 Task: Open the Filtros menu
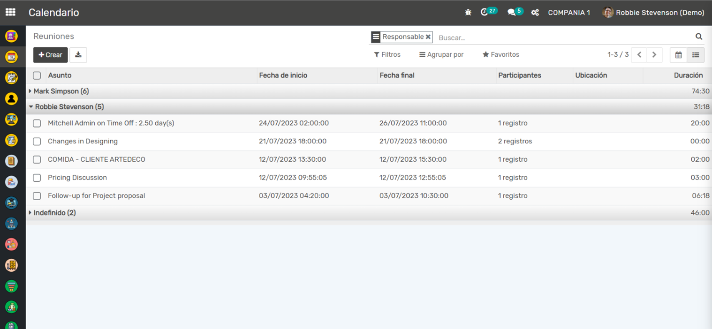(x=387, y=55)
